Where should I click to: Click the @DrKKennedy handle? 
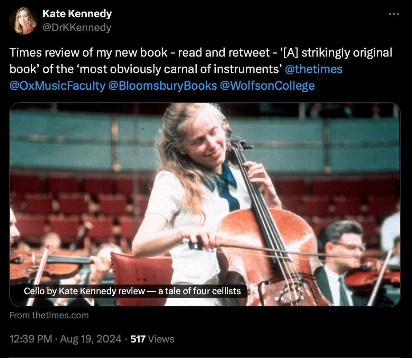tap(77, 27)
